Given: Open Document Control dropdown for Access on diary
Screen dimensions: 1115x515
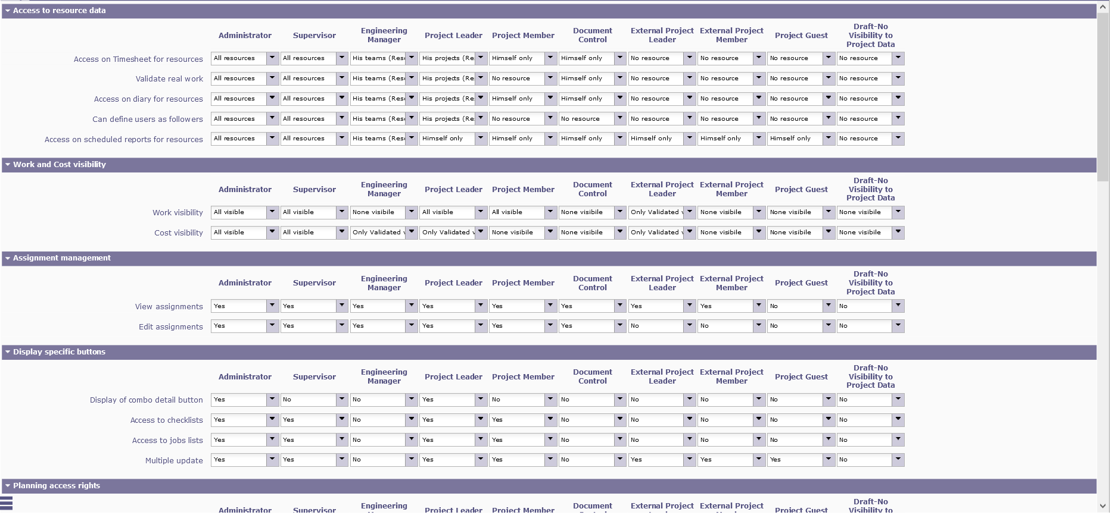Looking at the screenshot, I should point(620,99).
